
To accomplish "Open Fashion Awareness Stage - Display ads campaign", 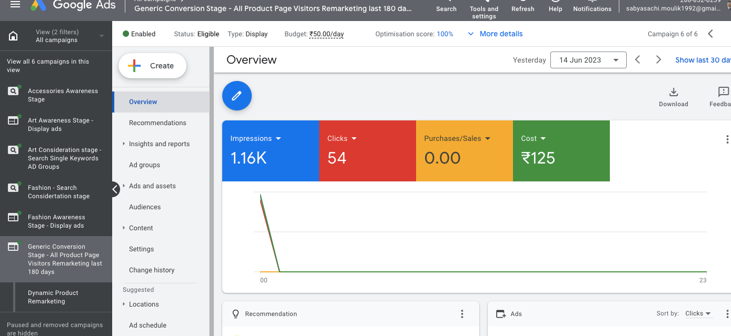I will tap(56, 221).
